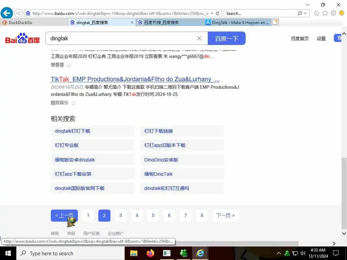Go to results page 5
The image size is (347, 260).
[153, 215]
